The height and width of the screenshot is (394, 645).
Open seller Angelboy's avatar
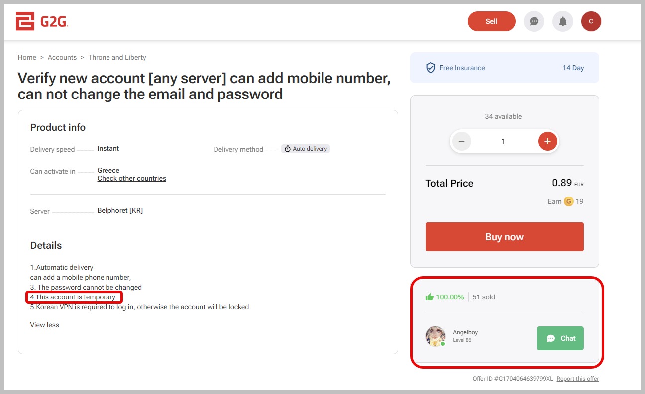[x=435, y=336]
